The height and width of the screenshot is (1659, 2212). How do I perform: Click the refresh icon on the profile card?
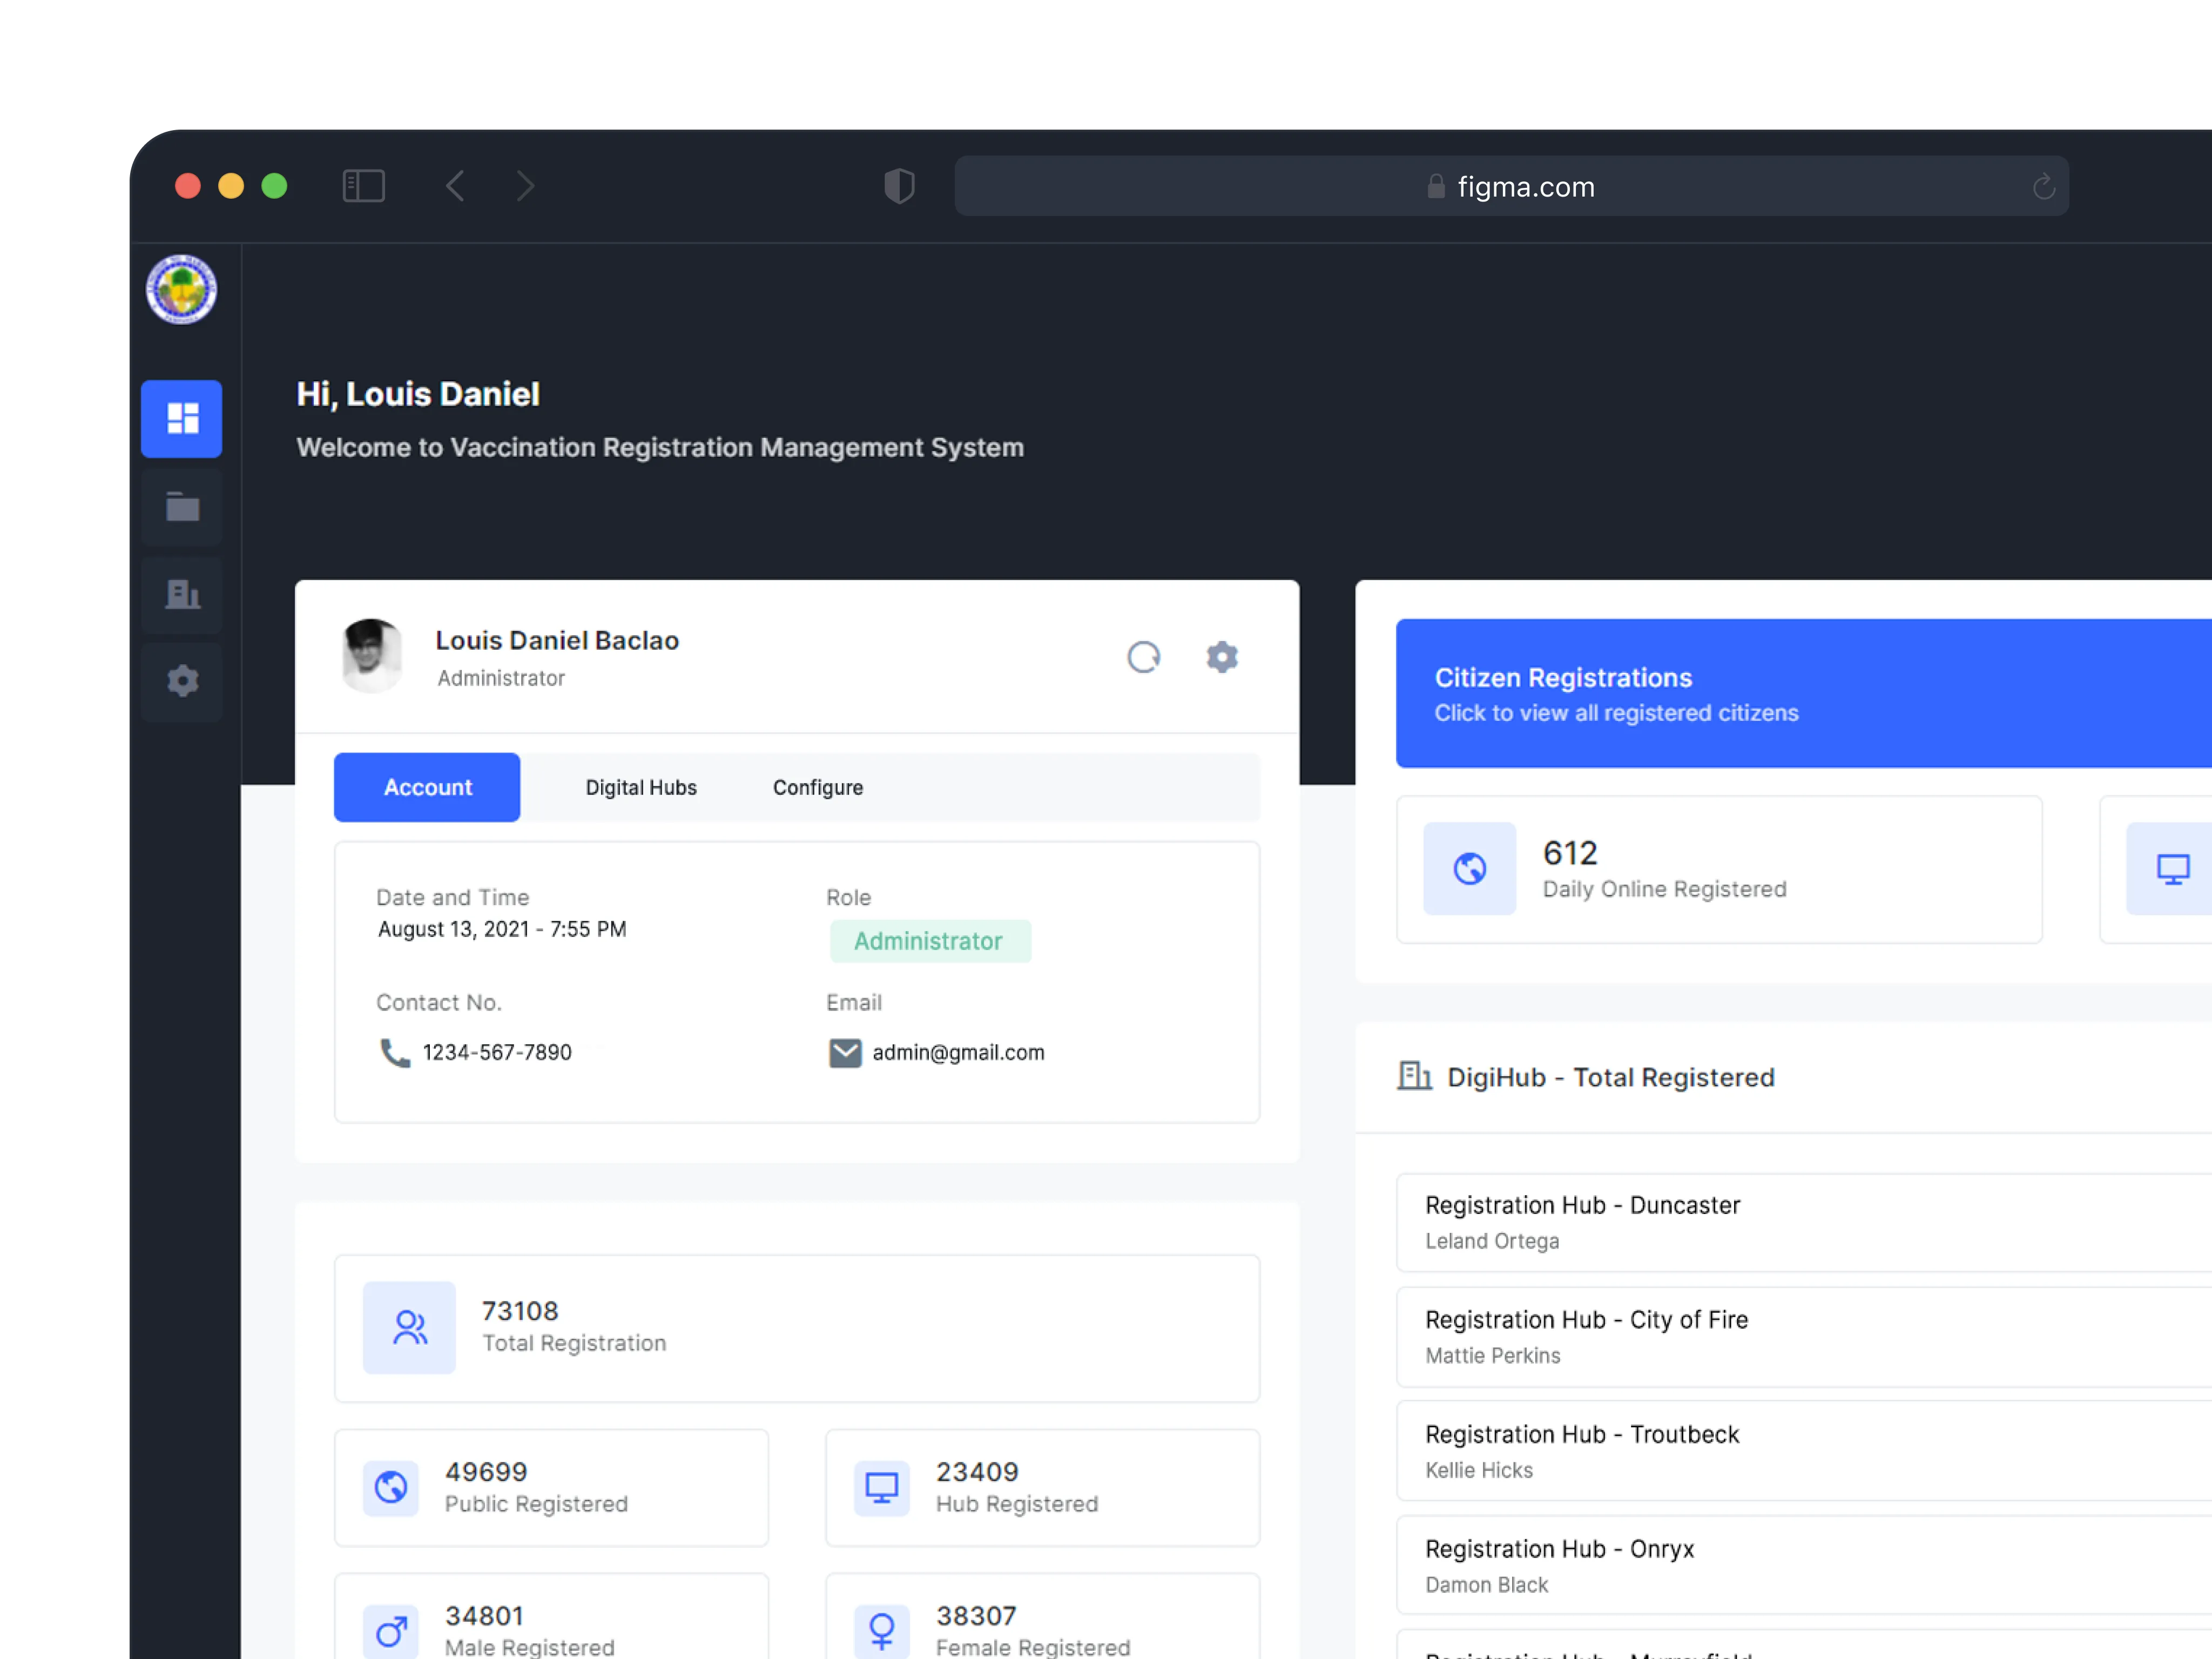click(x=1144, y=657)
